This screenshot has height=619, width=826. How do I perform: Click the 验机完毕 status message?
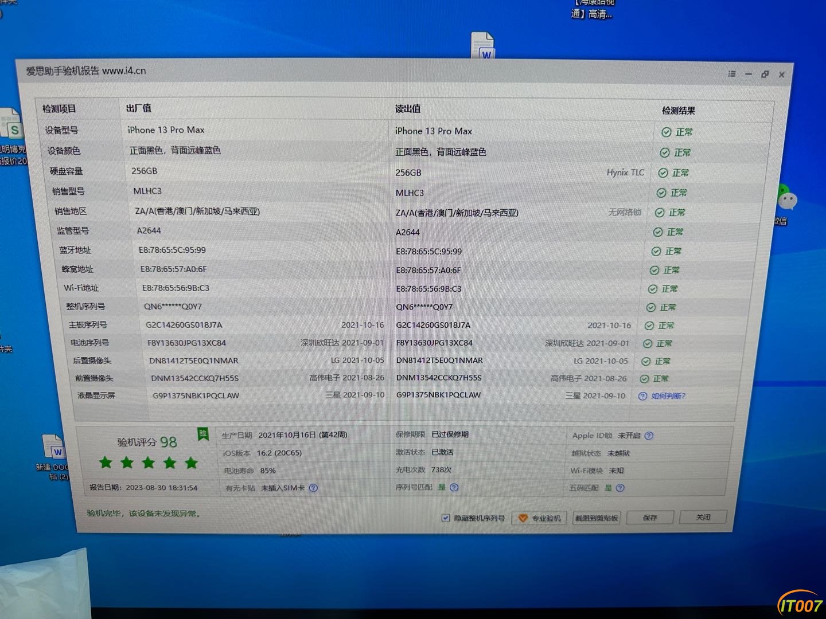[143, 514]
